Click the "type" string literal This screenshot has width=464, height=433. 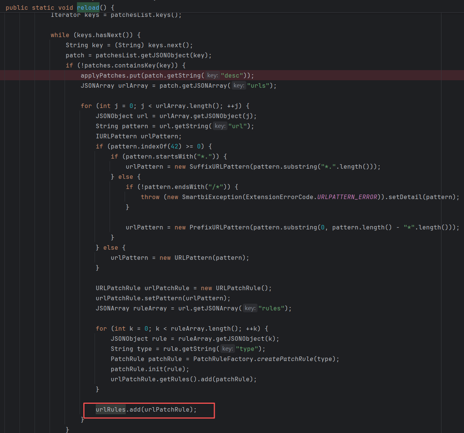point(247,349)
